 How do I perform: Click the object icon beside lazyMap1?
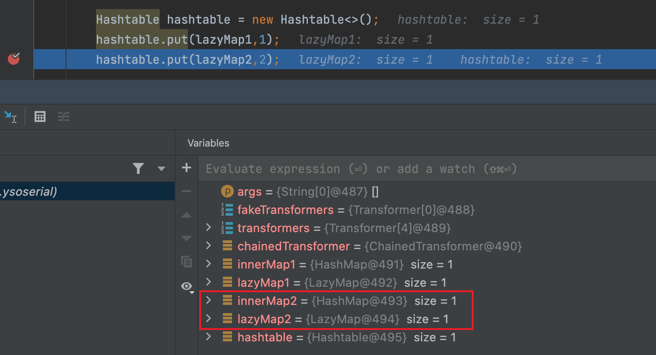pos(227,283)
